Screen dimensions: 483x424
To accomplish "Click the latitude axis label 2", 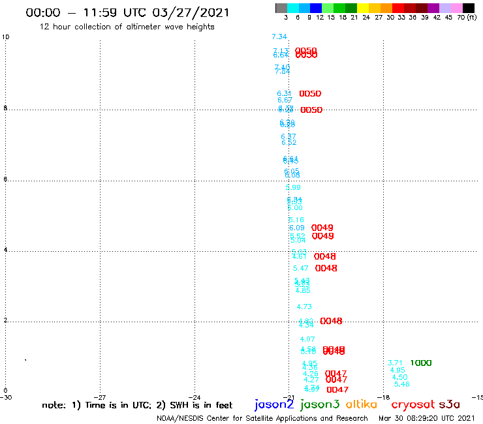I will coord(5,320).
